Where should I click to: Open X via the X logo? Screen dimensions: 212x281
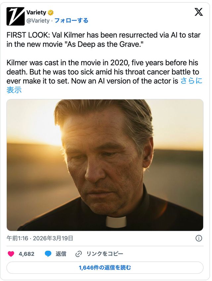(x=198, y=12)
